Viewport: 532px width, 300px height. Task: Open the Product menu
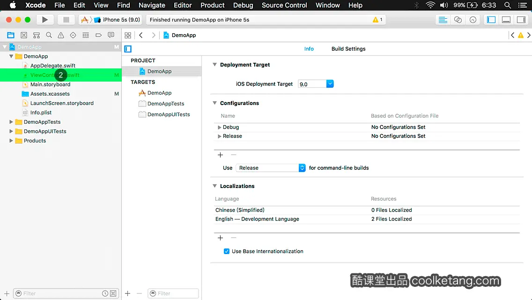point(213,5)
